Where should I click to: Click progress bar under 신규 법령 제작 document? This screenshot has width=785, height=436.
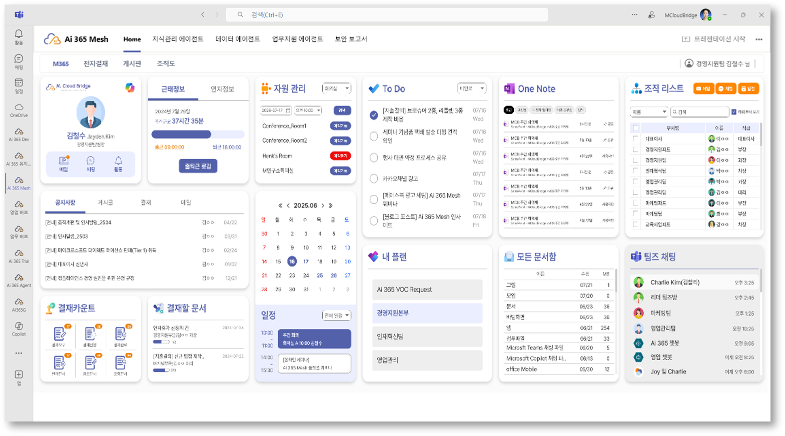coord(161,370)
